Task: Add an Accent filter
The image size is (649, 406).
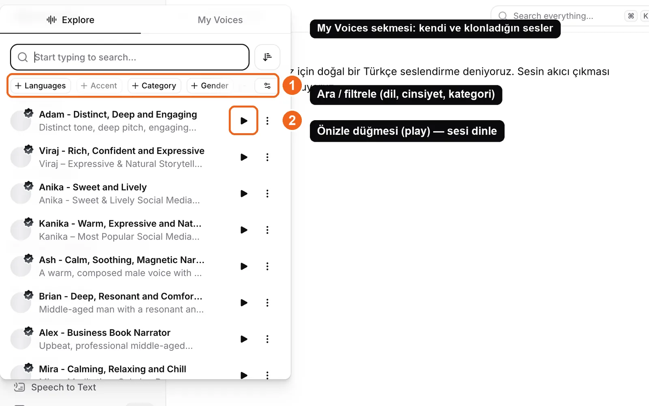Action: point(99,86)
